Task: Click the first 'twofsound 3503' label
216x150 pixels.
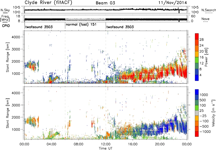Action: [x=39, y=27]
